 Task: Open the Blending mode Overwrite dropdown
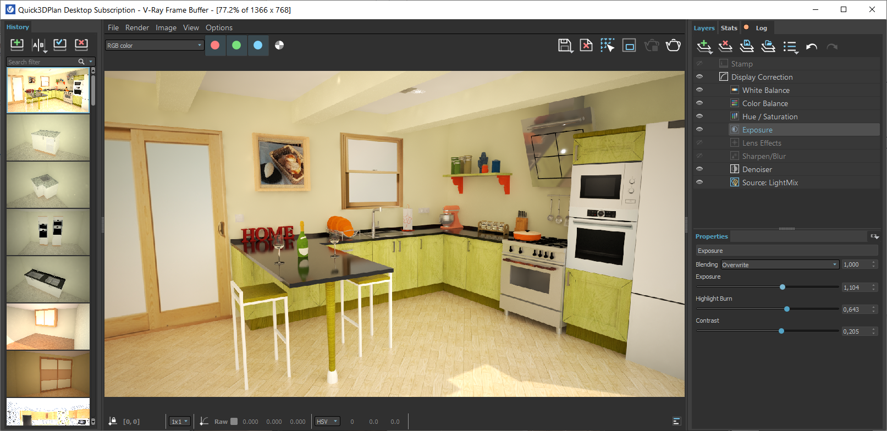[780, 264]
